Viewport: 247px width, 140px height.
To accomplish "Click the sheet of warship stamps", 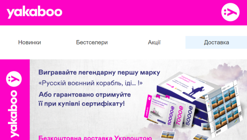I will [x=224, y=109].
